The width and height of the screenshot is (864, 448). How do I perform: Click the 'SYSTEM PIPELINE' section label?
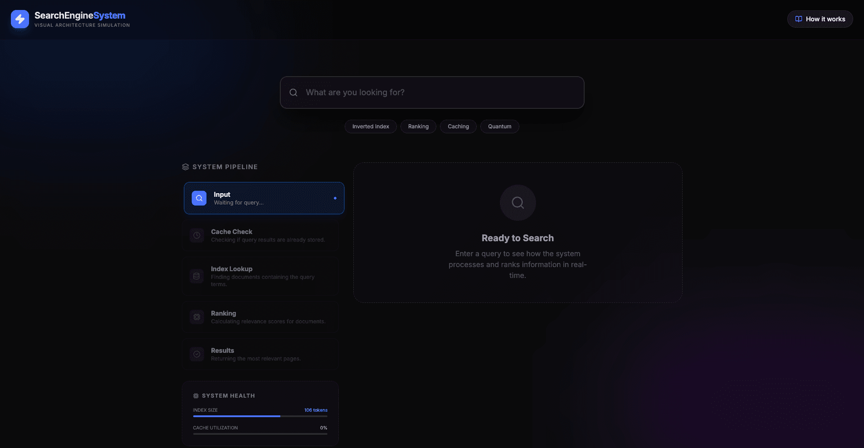click(x=225, y=167)
